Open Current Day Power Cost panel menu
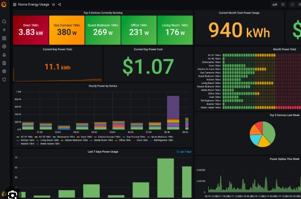This screenshot has width=301, height=199. [148, 49]
